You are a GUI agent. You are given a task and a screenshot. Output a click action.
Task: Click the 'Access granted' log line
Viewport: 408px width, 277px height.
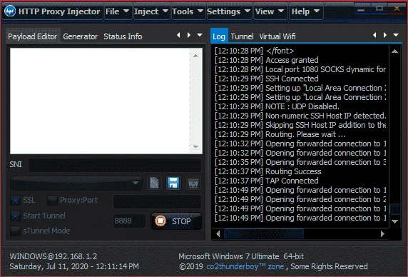coord(267,60)
